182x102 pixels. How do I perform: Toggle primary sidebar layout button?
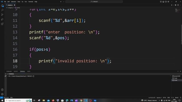(x=161, y=2)
